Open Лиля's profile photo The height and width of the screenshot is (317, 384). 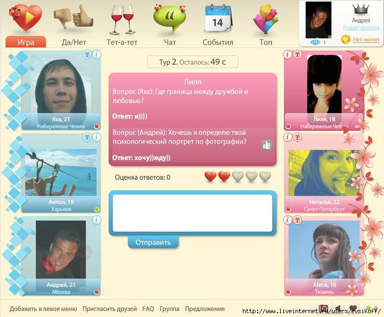(x=324, y=84)
